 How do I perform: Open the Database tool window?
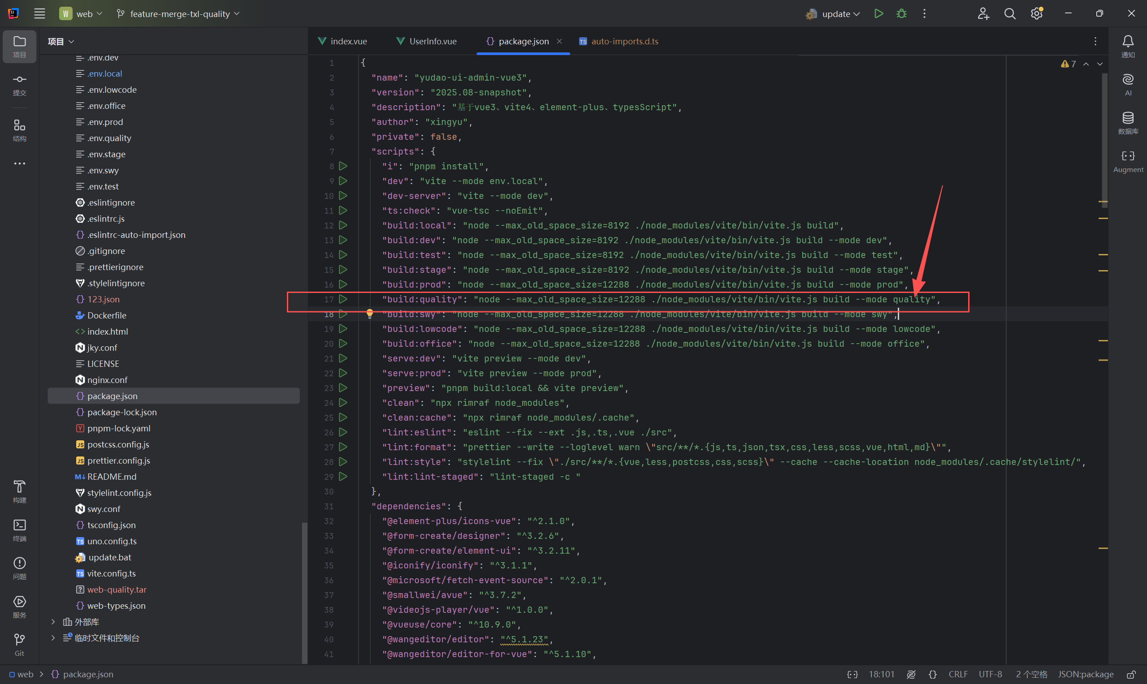pos(1128,123)
